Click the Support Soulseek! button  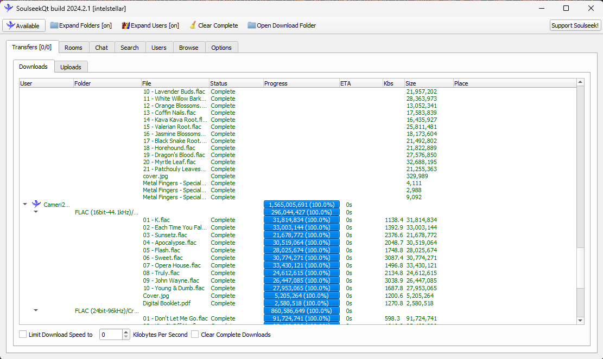[575, 25]
